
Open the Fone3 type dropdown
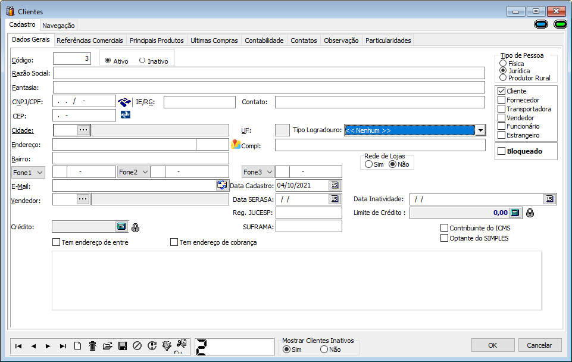(x=258, y=172)
